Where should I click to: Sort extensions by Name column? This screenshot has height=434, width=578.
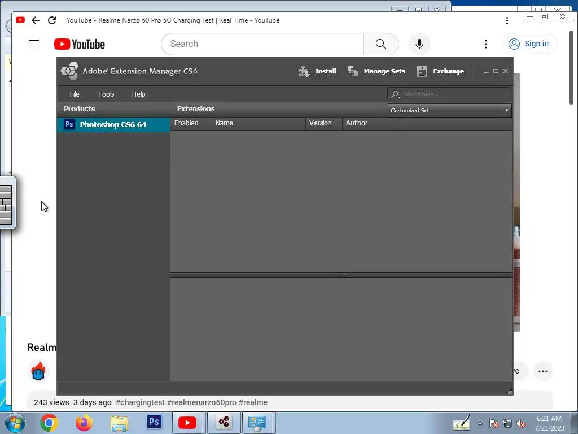259,123
